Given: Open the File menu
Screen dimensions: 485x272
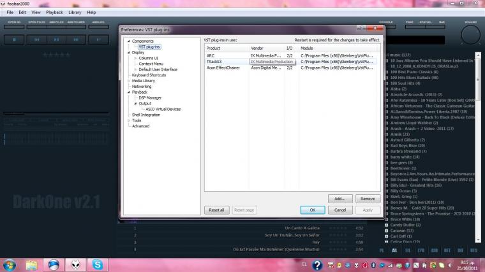Looking at the screenshot, I should pos(10,12).
